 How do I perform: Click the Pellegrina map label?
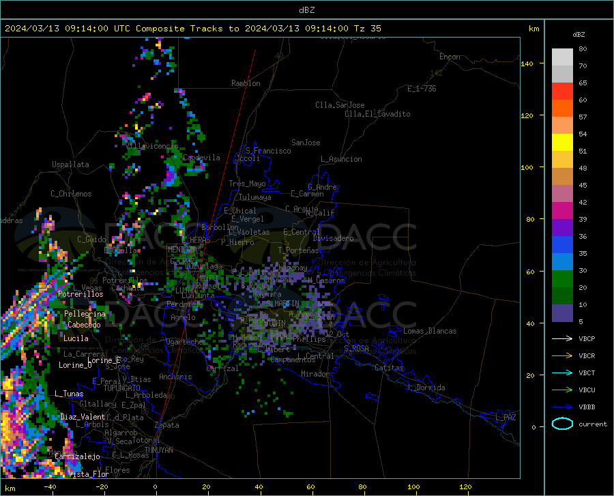click(x=85, y=314)
